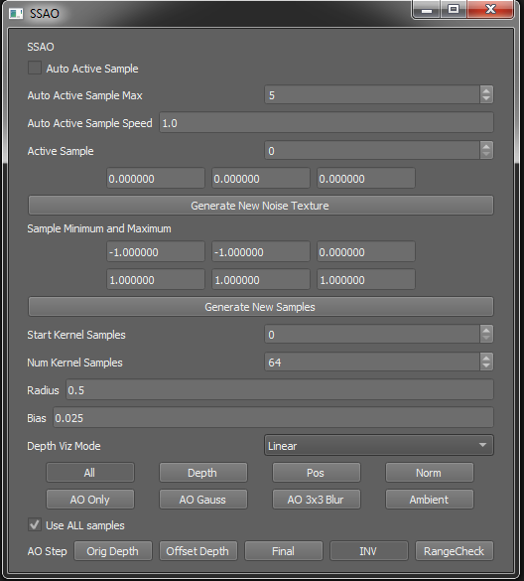
Task: Select the Ambient view button
Action: 429,500
